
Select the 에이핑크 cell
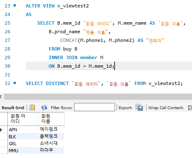pyautogui.click(x=51, y=129)
